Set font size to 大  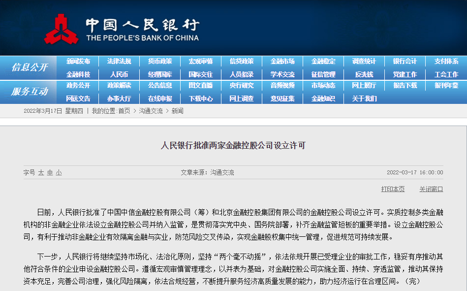click(x=41, y=173)
